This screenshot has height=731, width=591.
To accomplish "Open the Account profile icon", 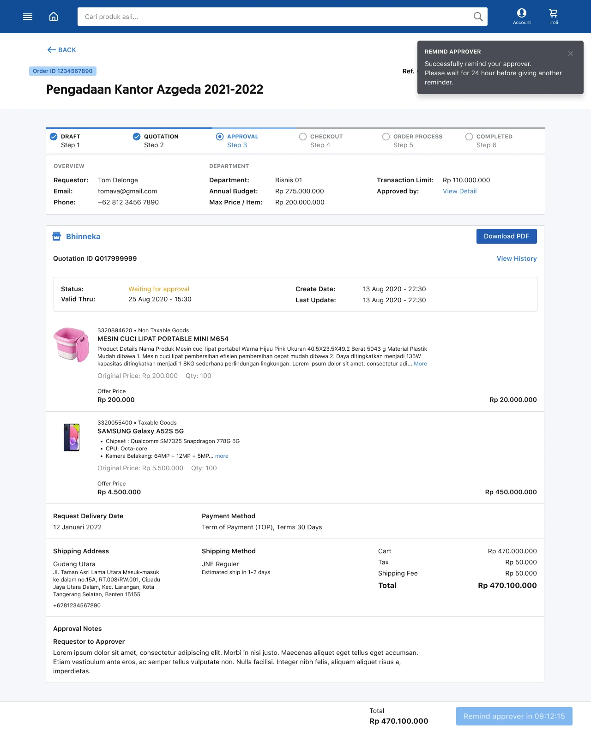I will pyautogui.click(x=522, y=13).
